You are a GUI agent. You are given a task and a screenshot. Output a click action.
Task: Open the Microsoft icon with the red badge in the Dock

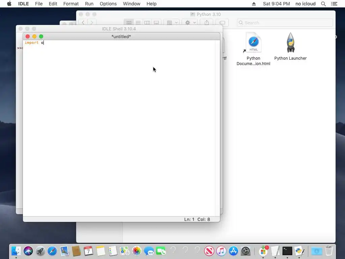pyautogui.click(x=263, y=251)
